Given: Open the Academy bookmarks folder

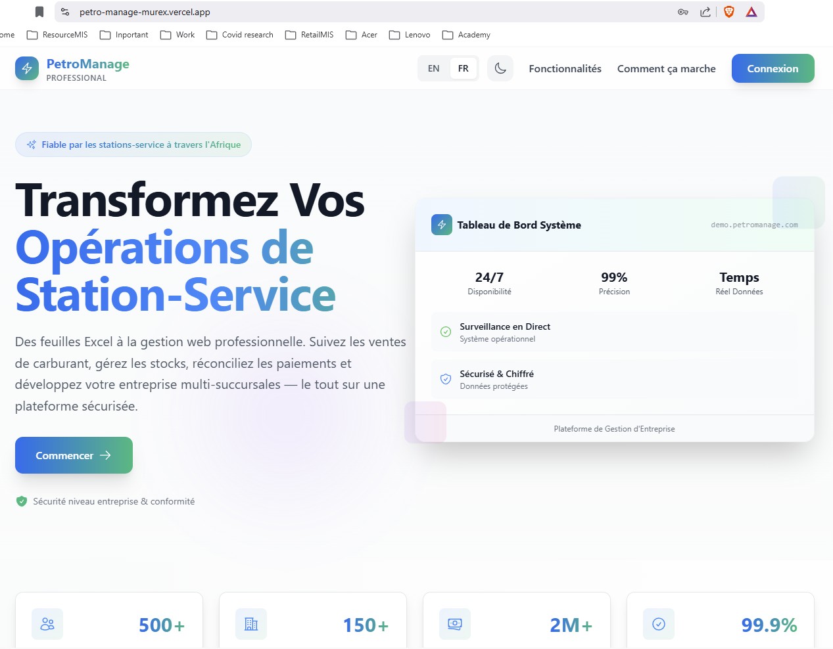Looking at the screenshot, I should pyautogui.click(x=466, y=35).
